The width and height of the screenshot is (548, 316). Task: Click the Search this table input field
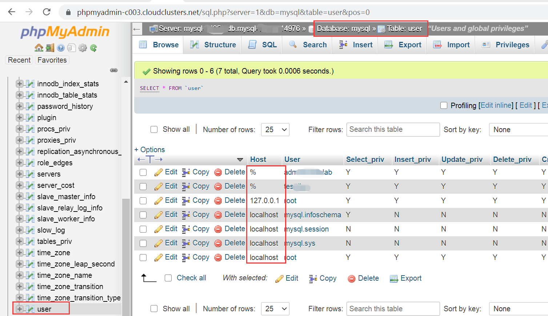[x=393, y=129]
